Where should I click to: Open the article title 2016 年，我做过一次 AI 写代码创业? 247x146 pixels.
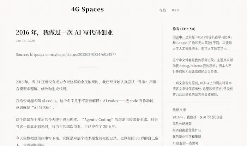pyautogui.click(x=64, y=33)
